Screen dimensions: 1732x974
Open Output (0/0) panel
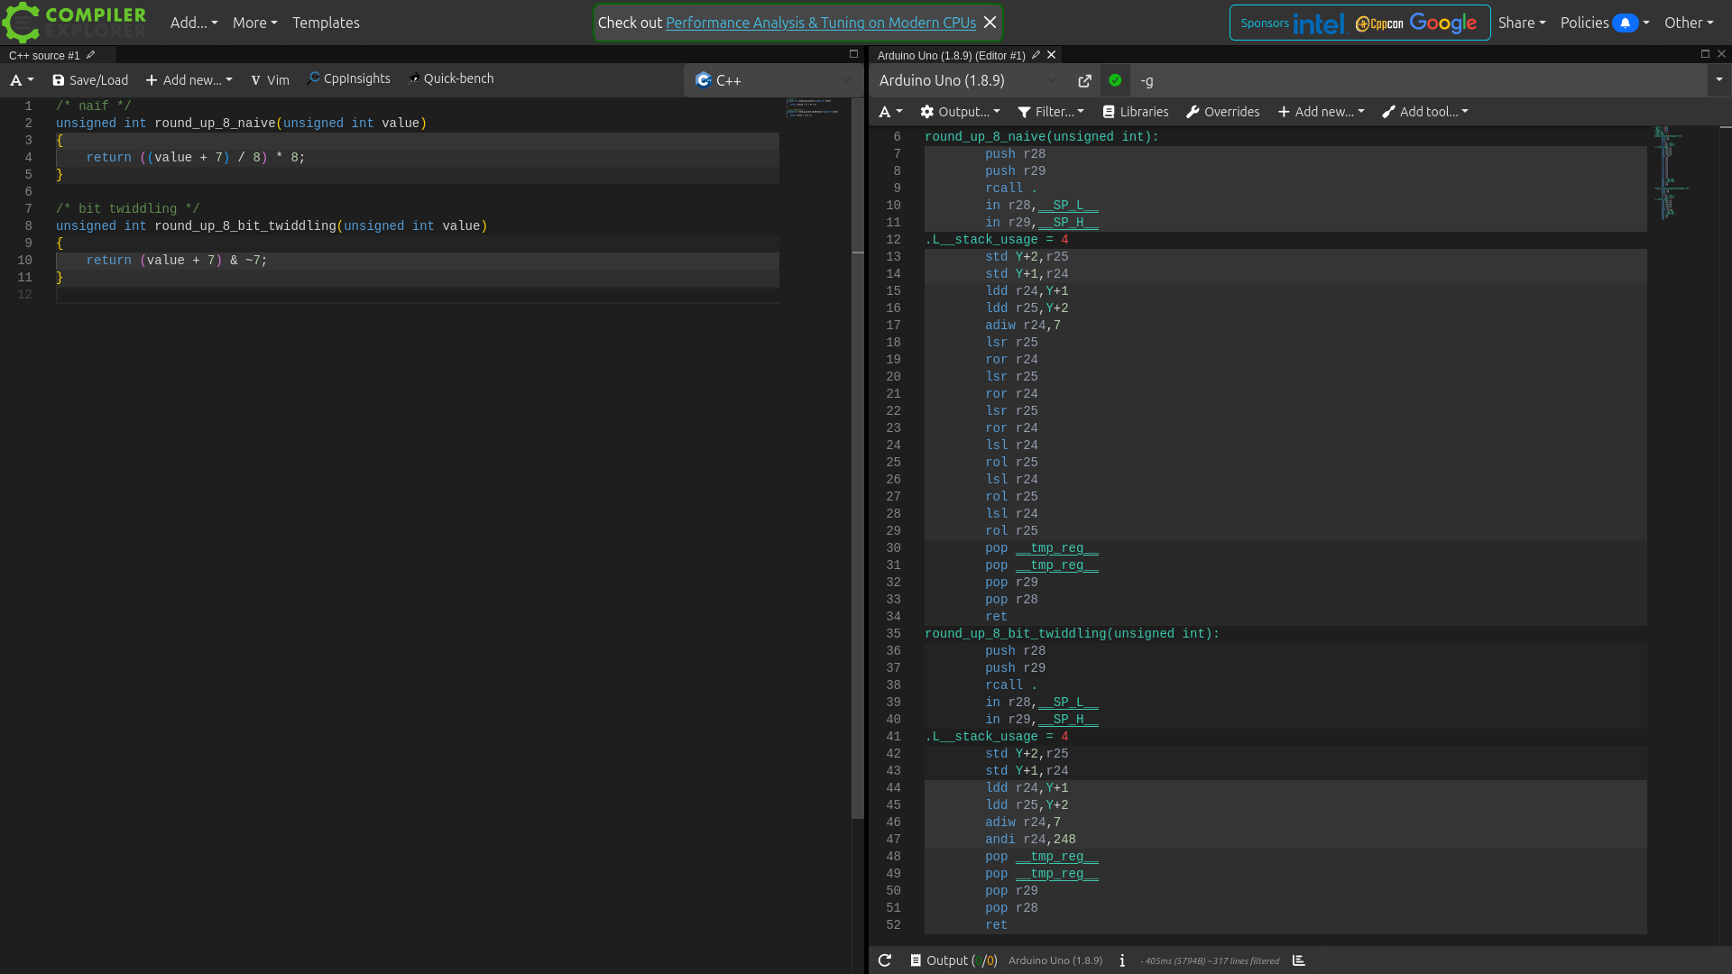[954, 960]
